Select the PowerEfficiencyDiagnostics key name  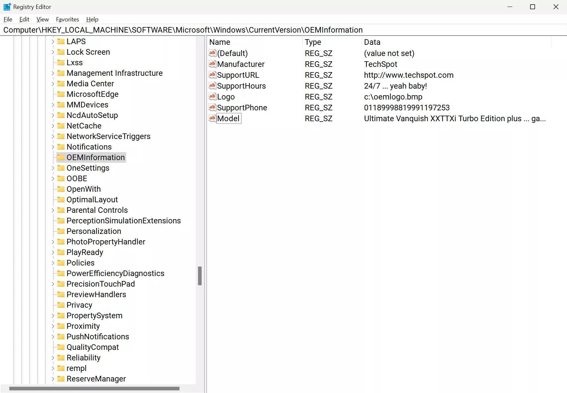pos(115,273)
